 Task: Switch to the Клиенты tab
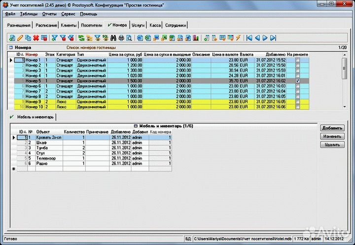point(68,25)
